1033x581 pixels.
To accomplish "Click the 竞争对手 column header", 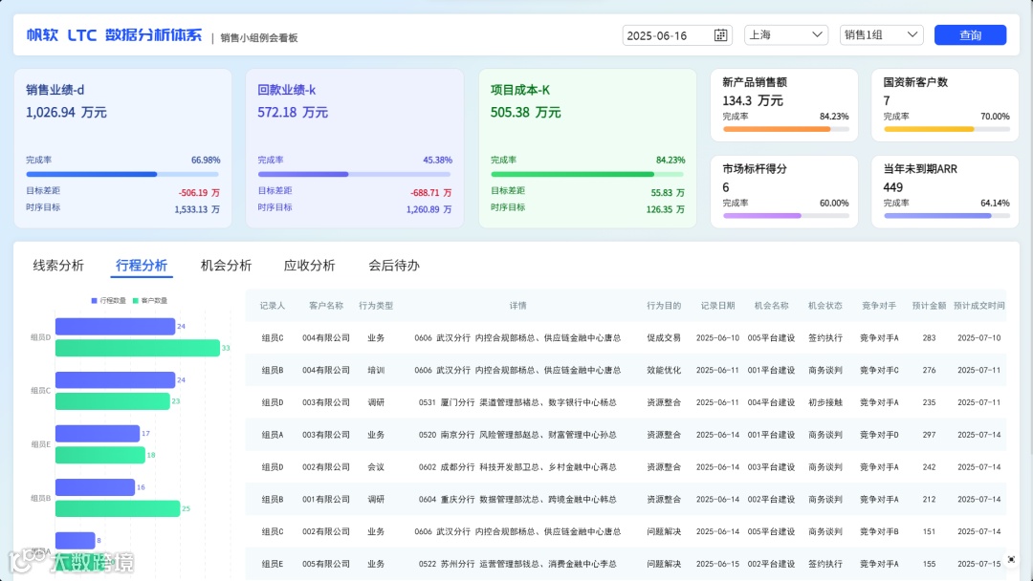I will point(879,306).
